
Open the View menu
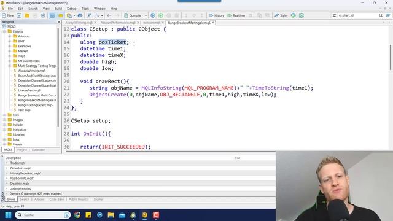tap(46, 9)
